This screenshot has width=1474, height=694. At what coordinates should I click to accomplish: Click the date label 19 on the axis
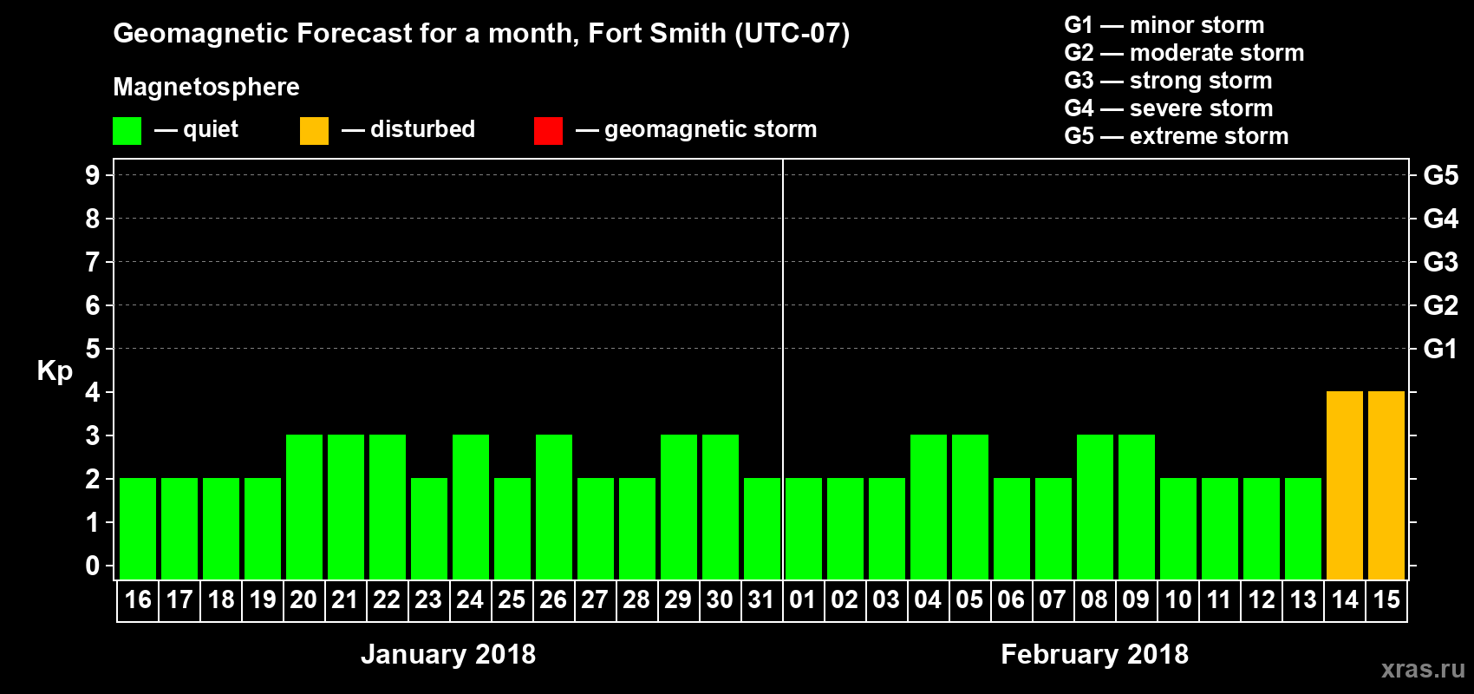click(263, 600)
